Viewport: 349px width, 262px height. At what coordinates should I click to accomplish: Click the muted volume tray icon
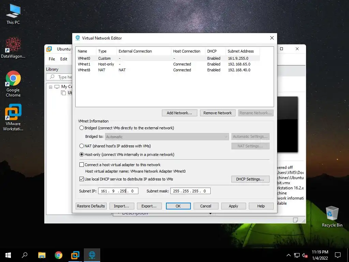[x=305, y=255]
